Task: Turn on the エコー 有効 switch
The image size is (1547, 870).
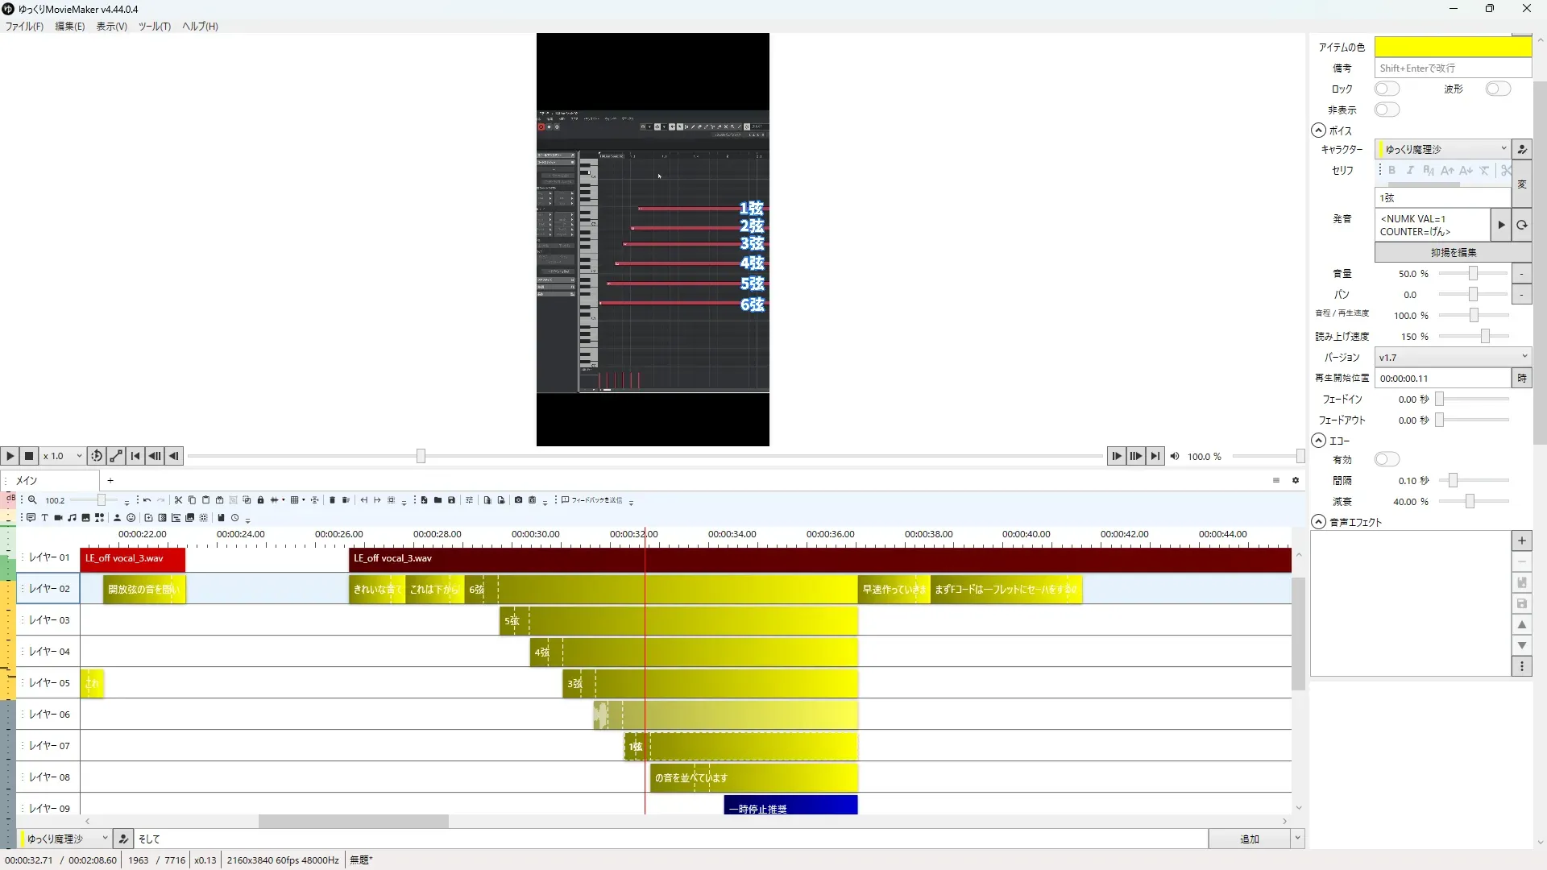Action: [1387, 459]
